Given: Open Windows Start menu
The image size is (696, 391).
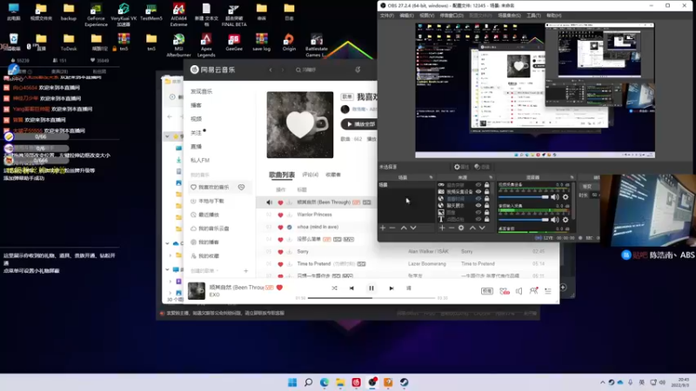Looking at the screenshot, I should (292, 382).
